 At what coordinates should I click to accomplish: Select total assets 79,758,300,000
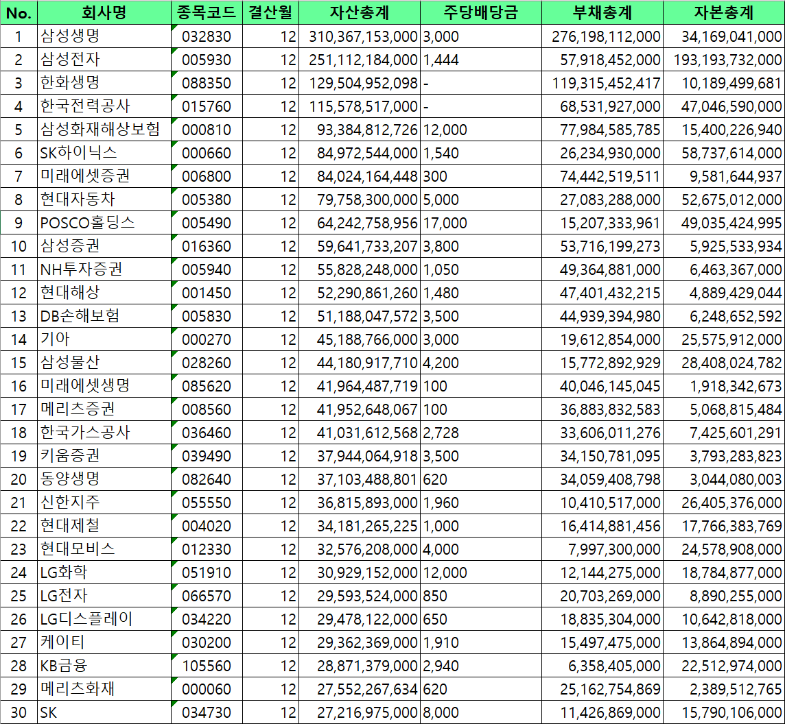click(360, 200)
